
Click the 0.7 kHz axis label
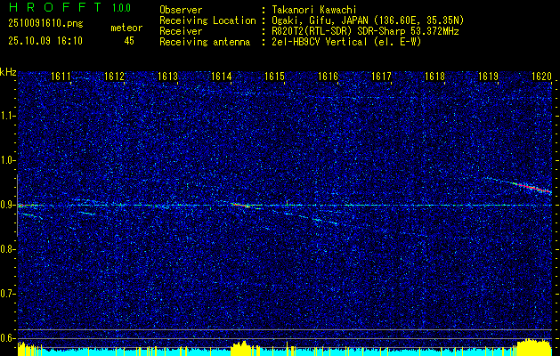[x=8, y=294]
